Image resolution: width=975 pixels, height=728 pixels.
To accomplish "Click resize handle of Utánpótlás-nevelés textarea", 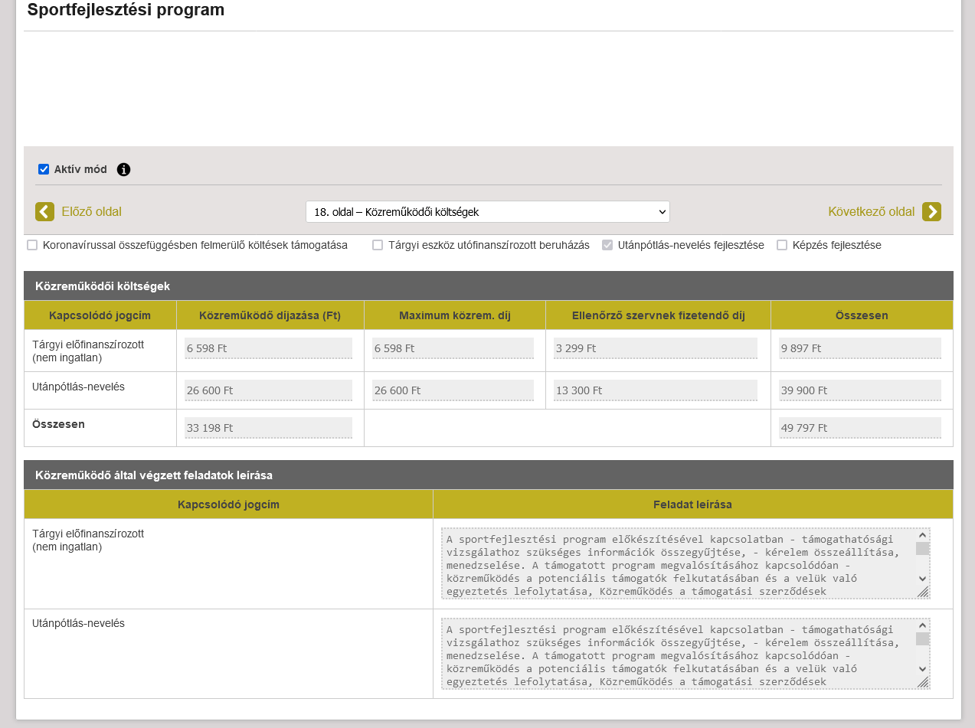I will (923, 682).
